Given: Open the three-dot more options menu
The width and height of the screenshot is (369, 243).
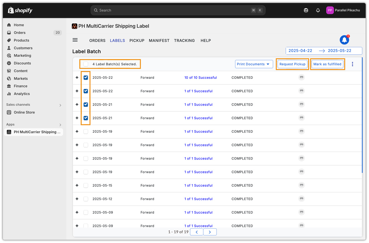Looking at the screenshot, I should tap(352, 64).
